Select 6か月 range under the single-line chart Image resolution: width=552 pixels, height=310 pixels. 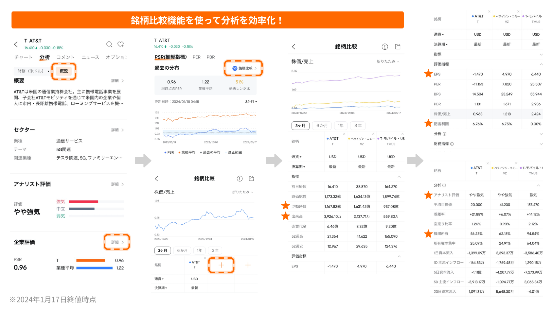(182, 251)
